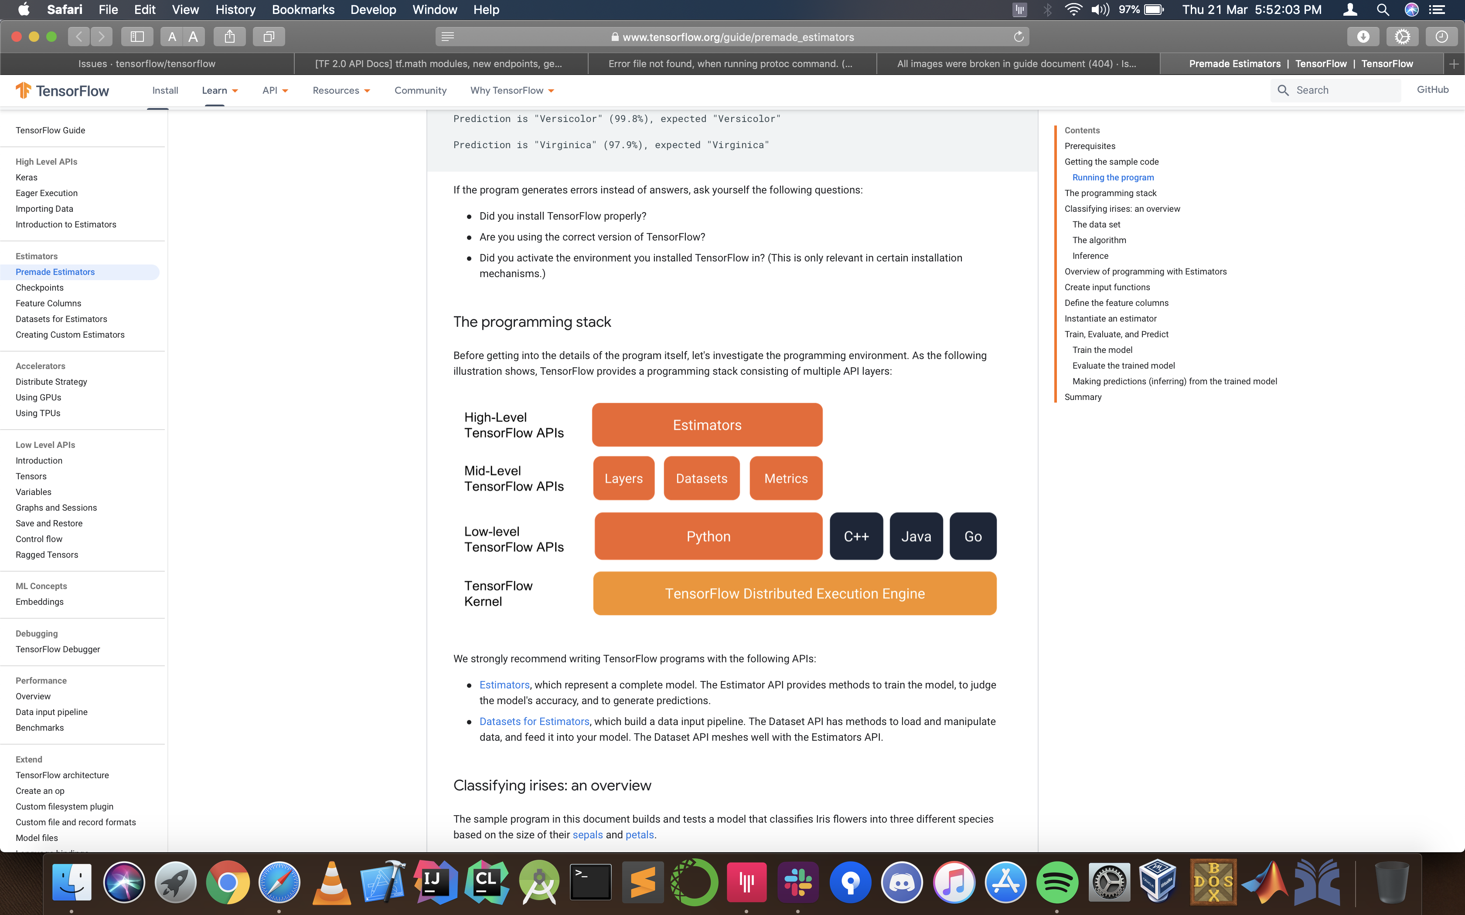Open the sepals link
Image resolution: width=1465 pixels, height=915 pixels.
pyautogui.click(x=587, y=834)
